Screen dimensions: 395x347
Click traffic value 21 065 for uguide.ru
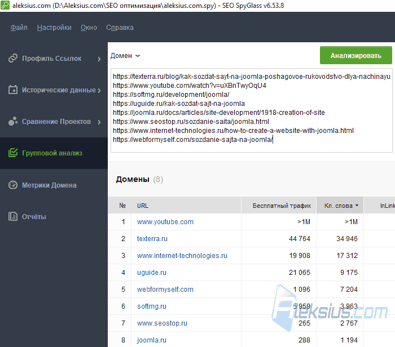coord(300,272)
